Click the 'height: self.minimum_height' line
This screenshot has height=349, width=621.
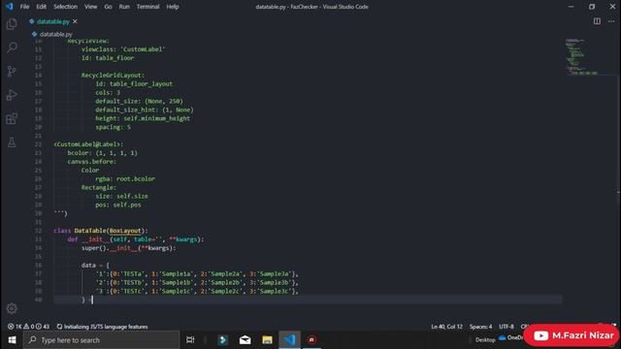[143, 118]
